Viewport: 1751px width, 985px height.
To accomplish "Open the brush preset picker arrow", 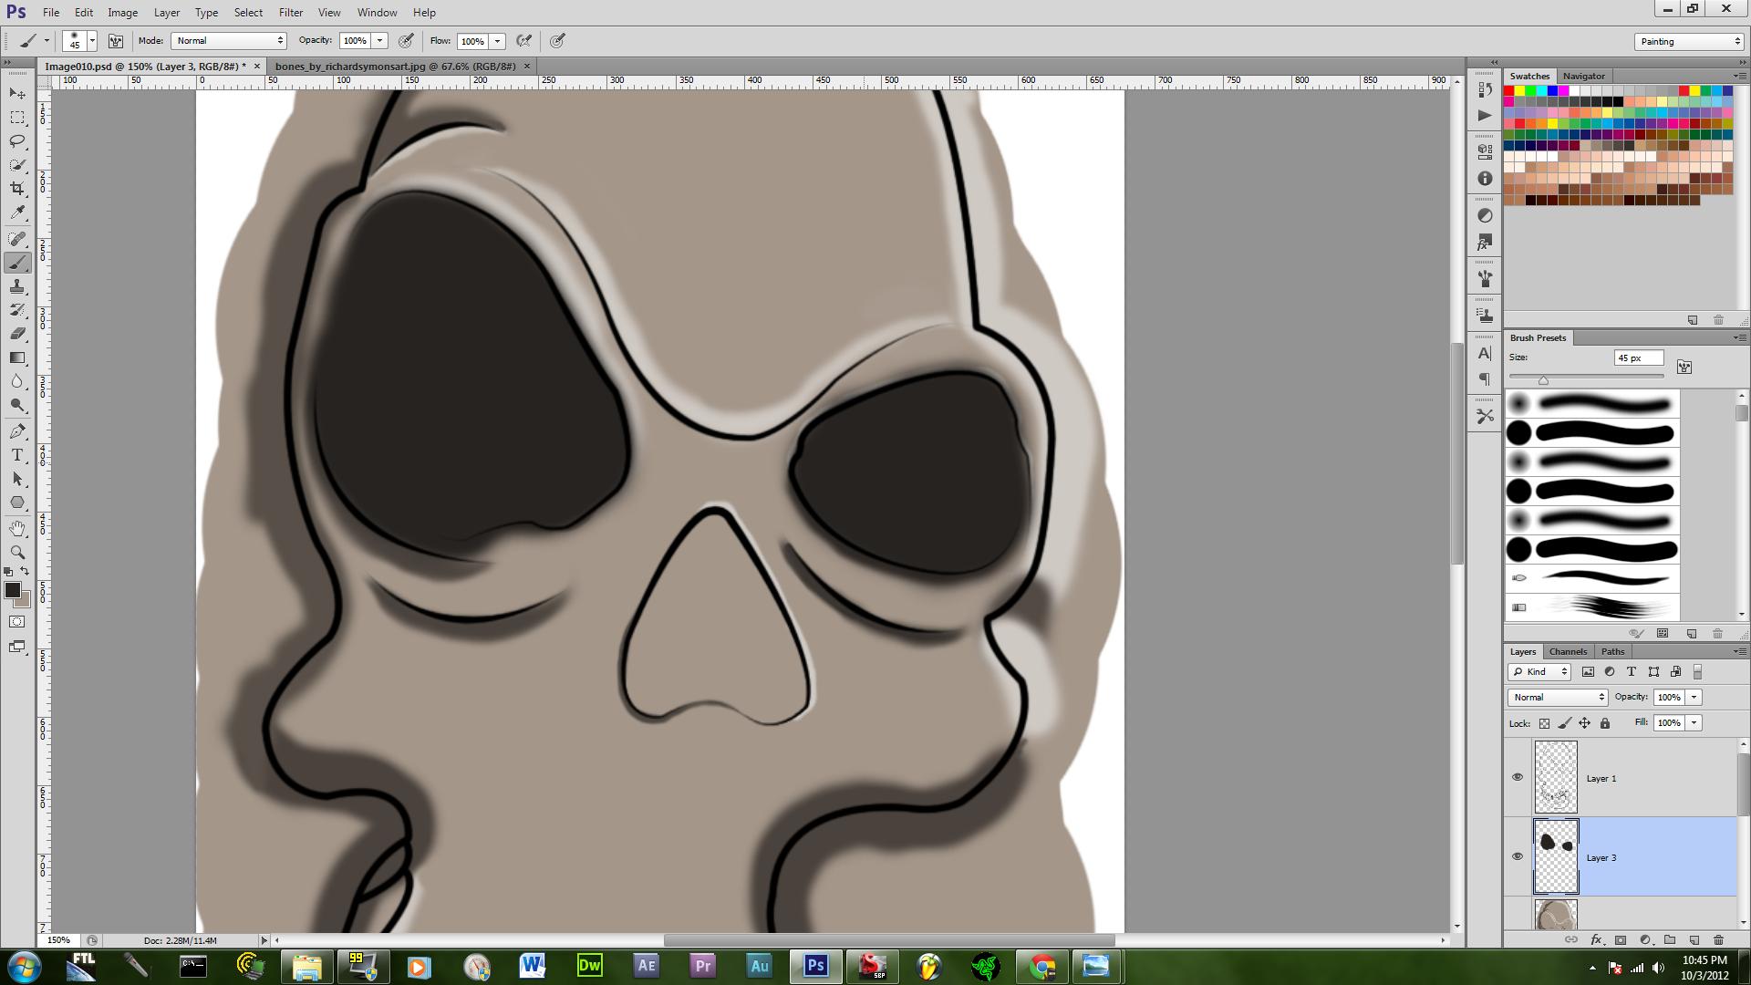I will coord(92,41).
